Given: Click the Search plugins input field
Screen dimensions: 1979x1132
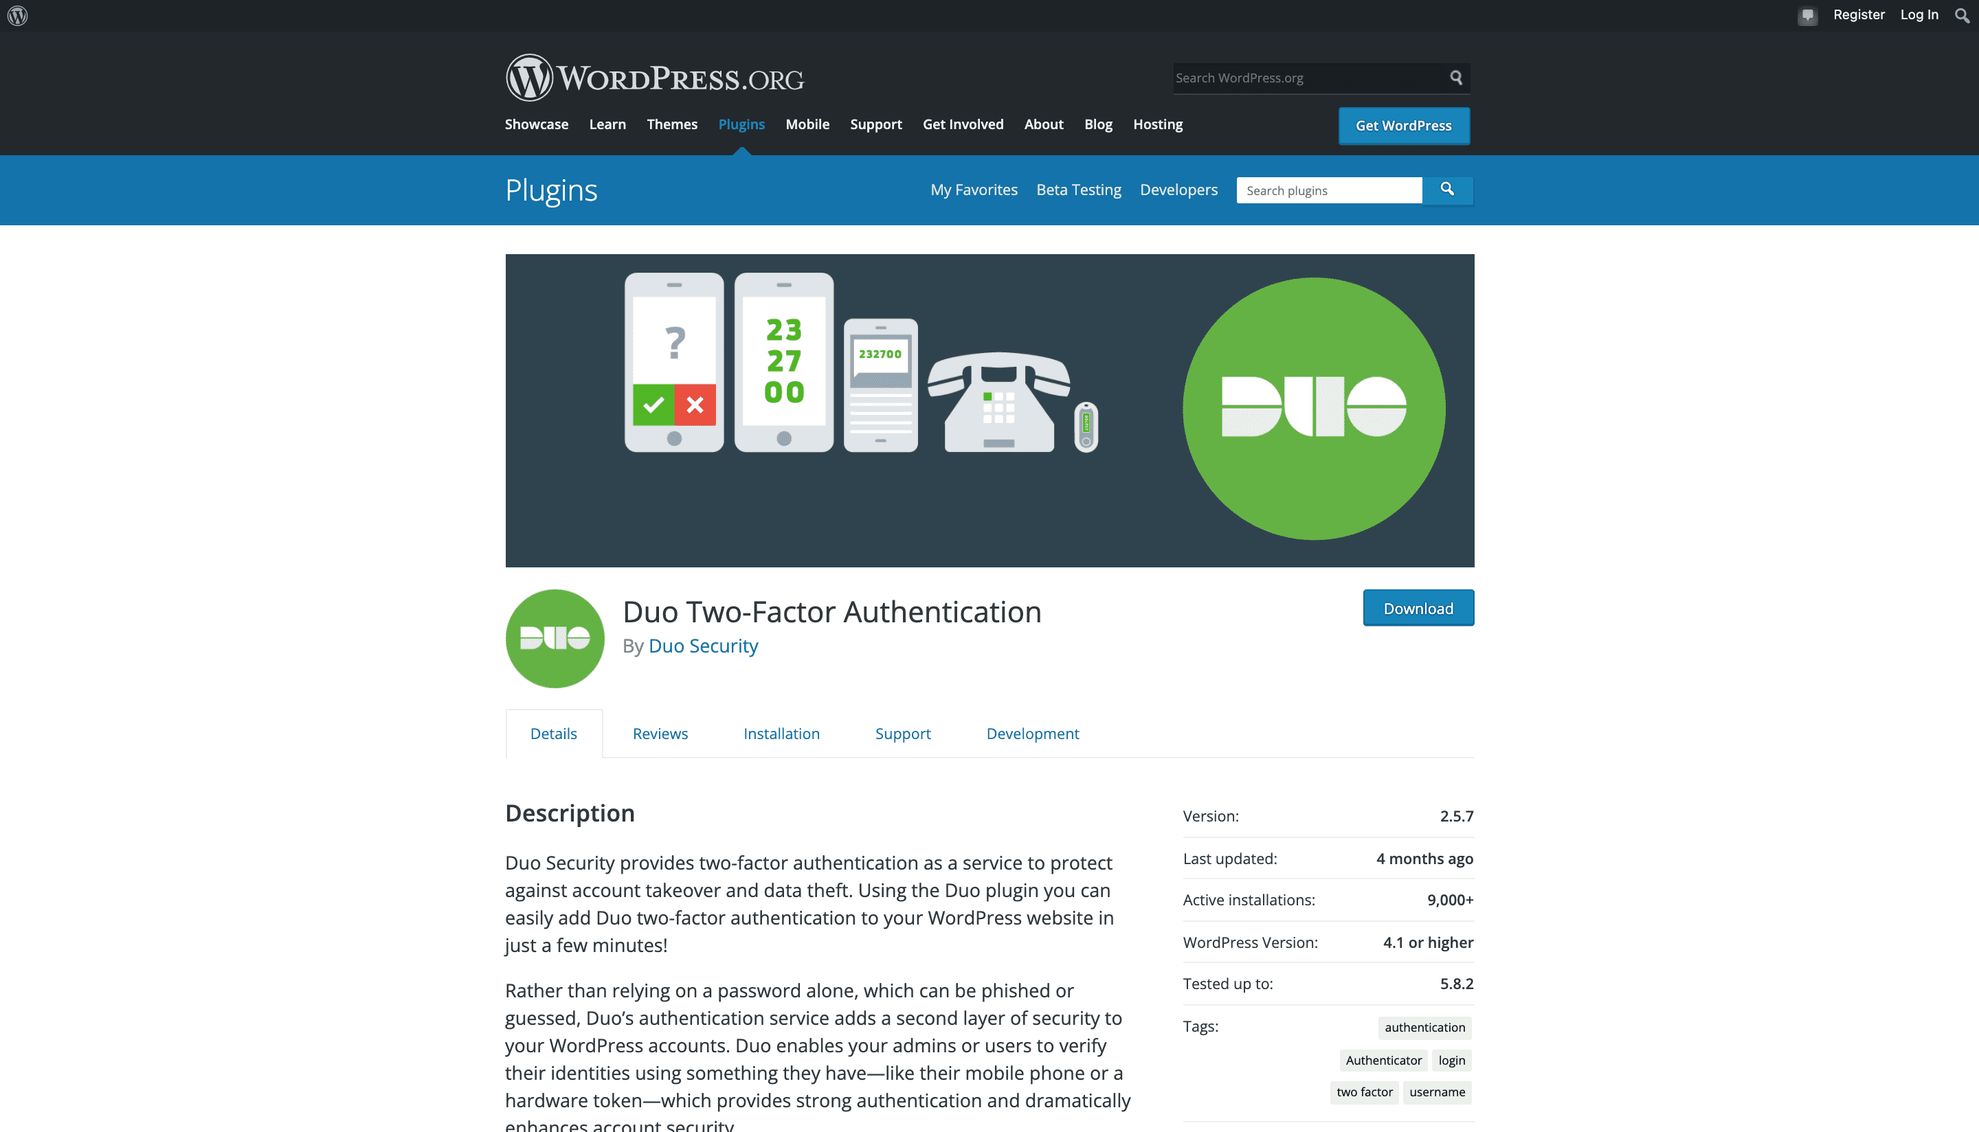Looking at the screenshot, I should (1330, 190).
